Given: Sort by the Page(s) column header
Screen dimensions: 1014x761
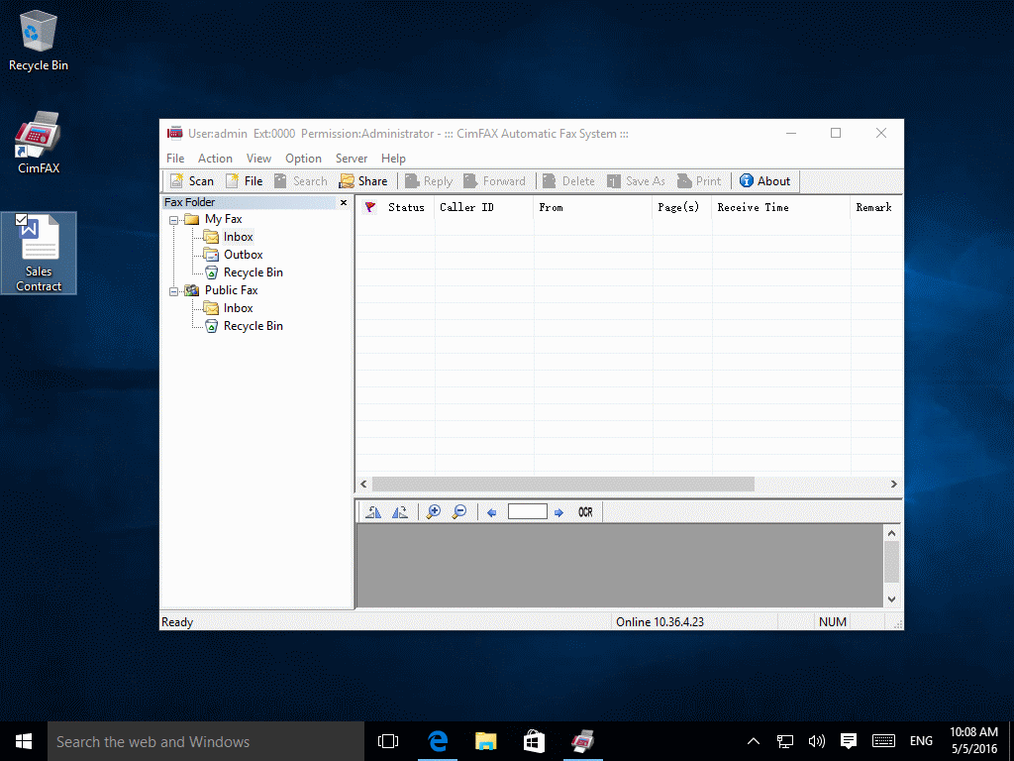Looking at the screenshot, I should [x=682, y=207].
